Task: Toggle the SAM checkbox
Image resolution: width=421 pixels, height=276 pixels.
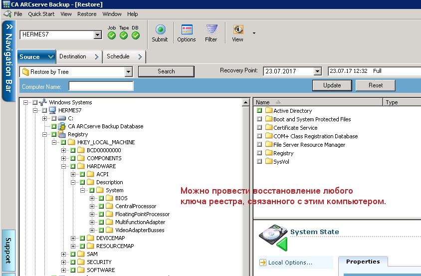Action: click(x=73, y=254)
